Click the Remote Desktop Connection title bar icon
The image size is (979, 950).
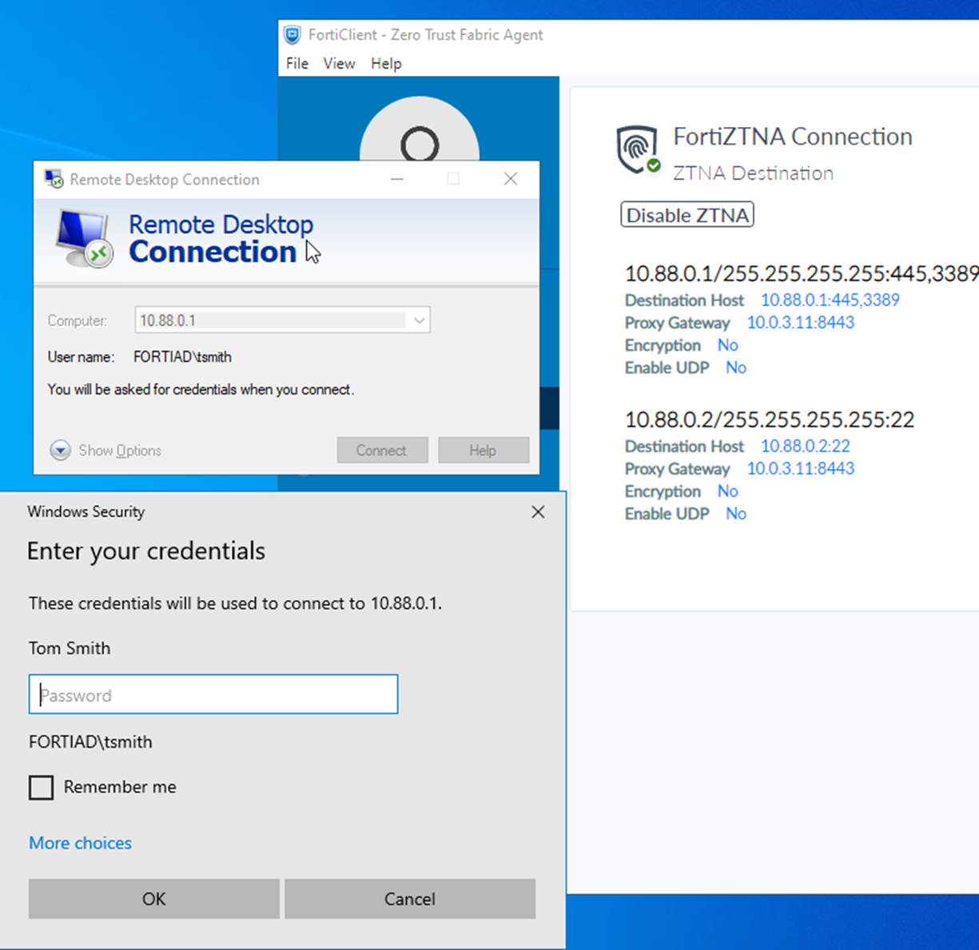54,179
